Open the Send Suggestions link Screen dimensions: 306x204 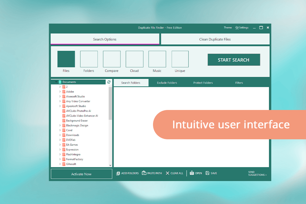tap(257, 173)
